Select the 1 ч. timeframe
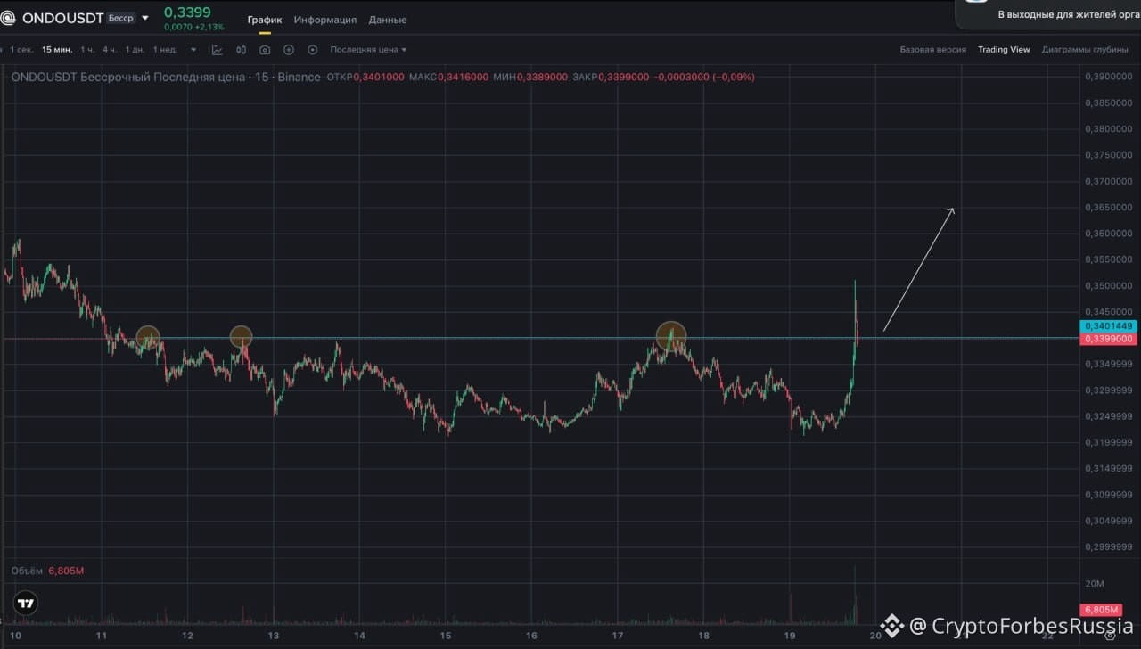 pyautogui.click(x=87, y=50)
